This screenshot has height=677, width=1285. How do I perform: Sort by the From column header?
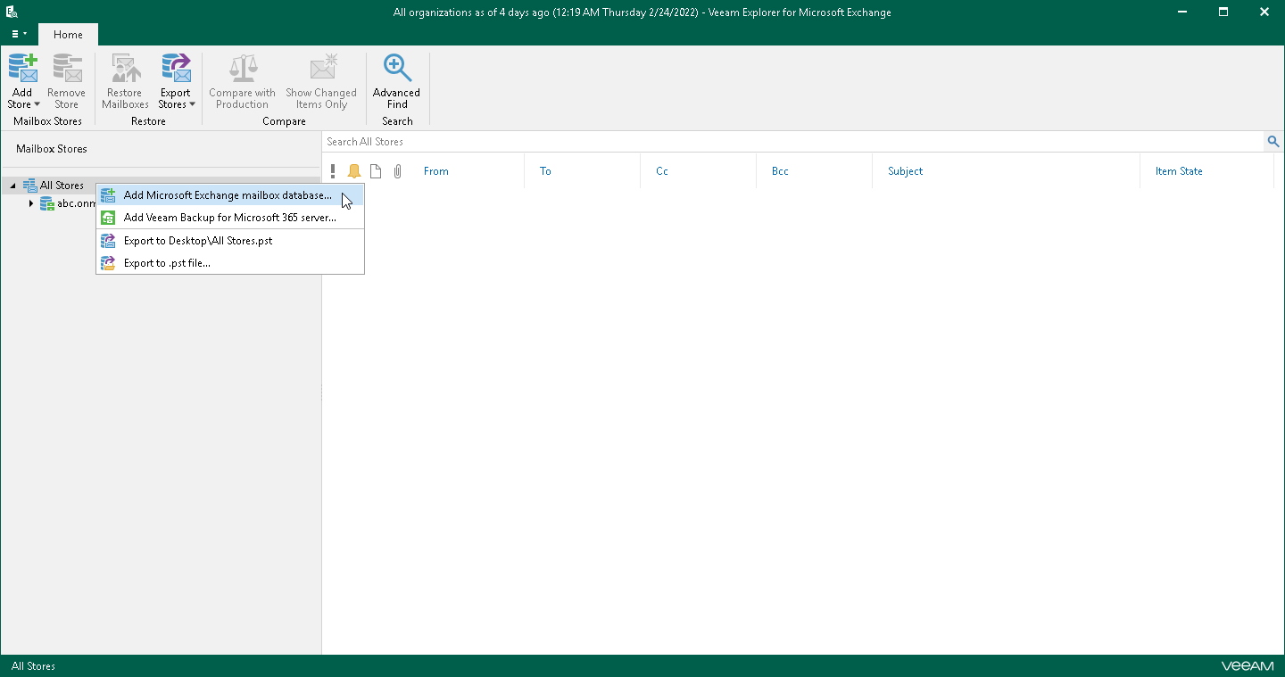(x=436, y=171)
